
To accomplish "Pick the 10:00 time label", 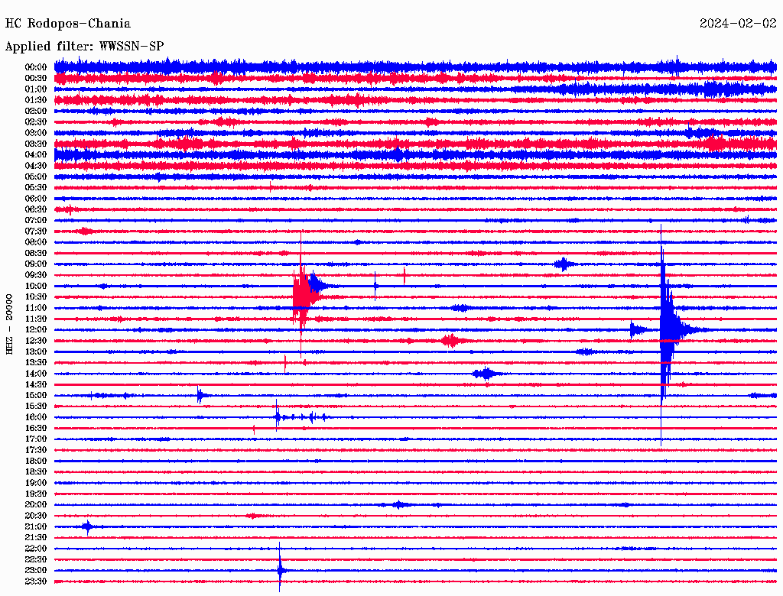I will pyautogui.click(x=36, y=286).
